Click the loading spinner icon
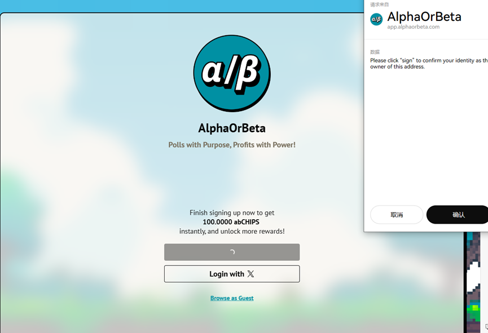 point(232,252)
